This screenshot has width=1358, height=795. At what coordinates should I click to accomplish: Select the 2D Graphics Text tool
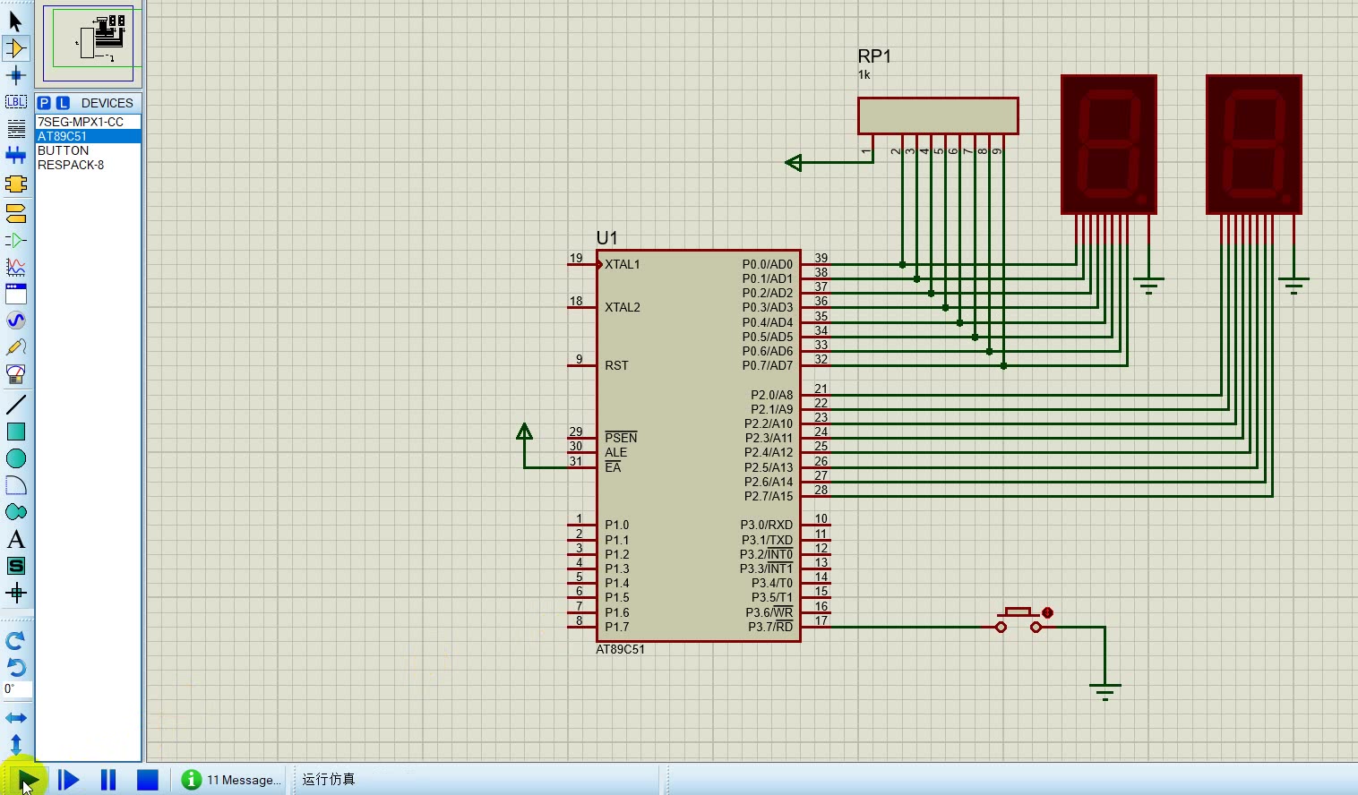[15, 539]
